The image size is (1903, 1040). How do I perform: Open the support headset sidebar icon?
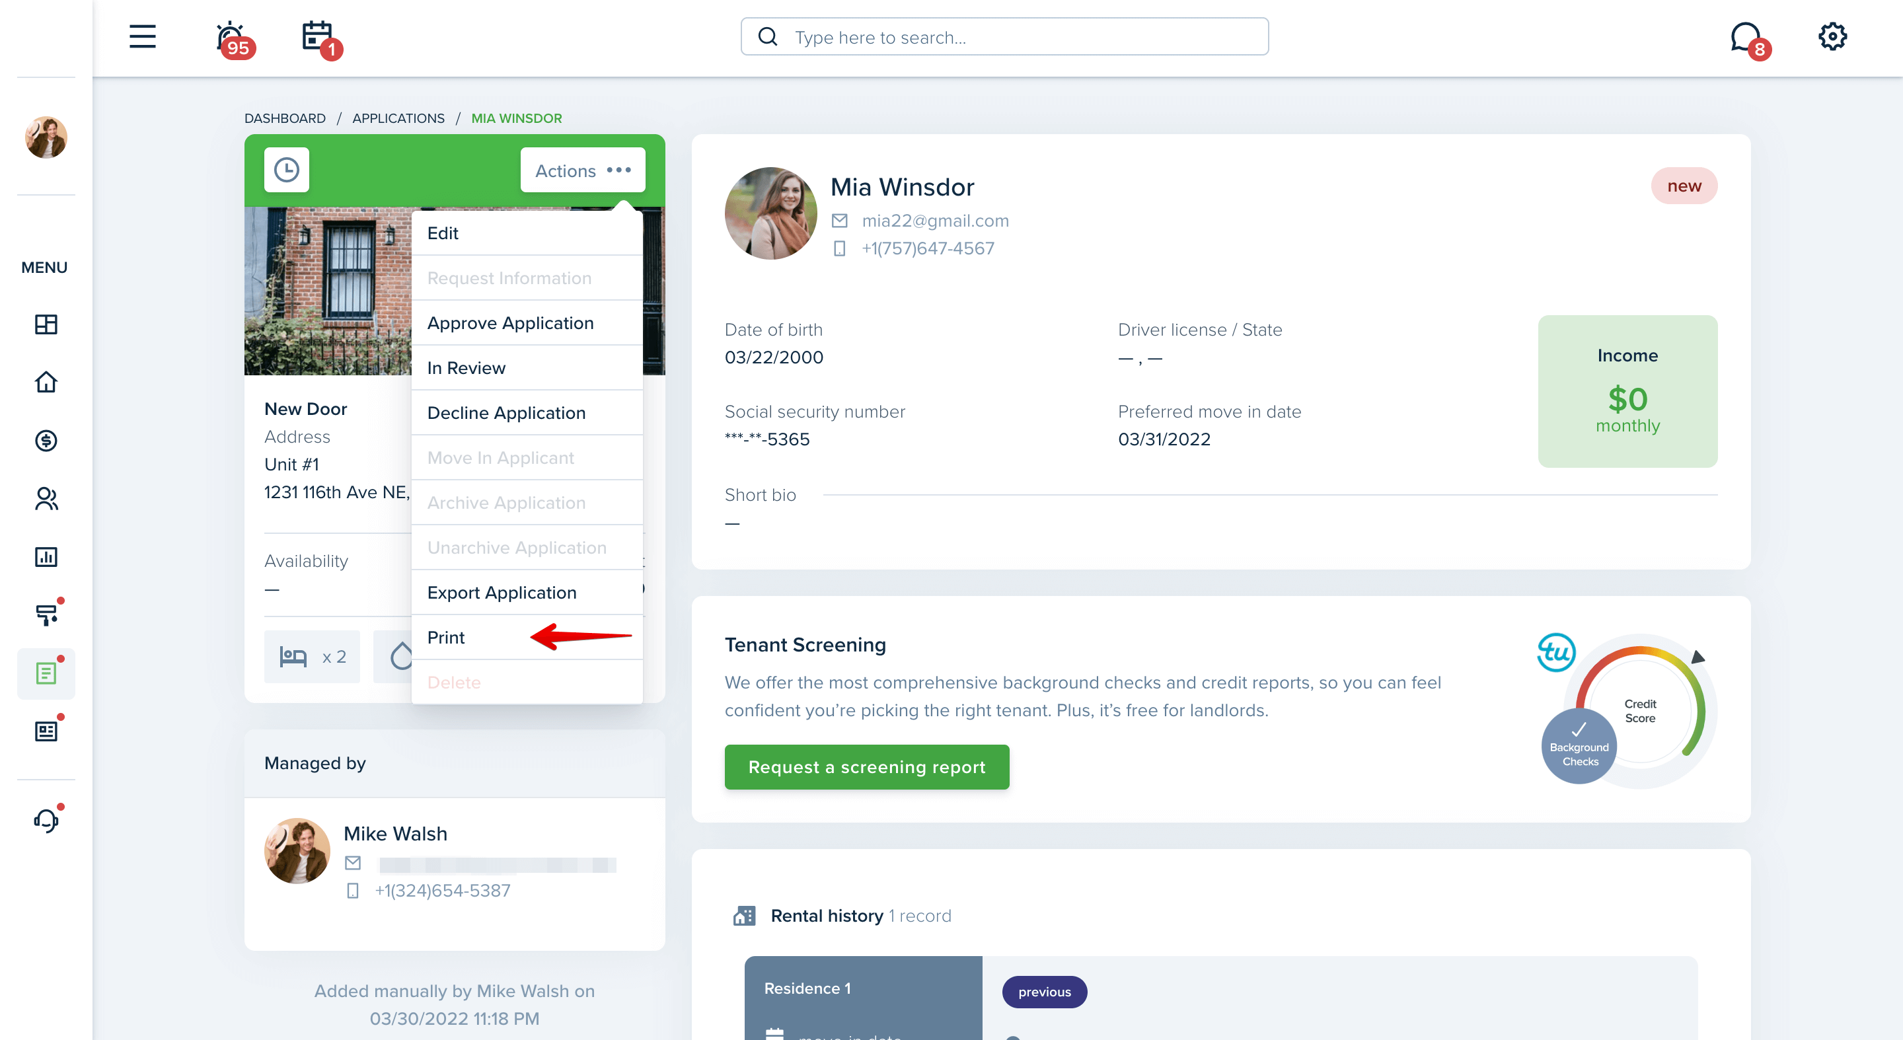pyautogui.click(x=46, y=820)
